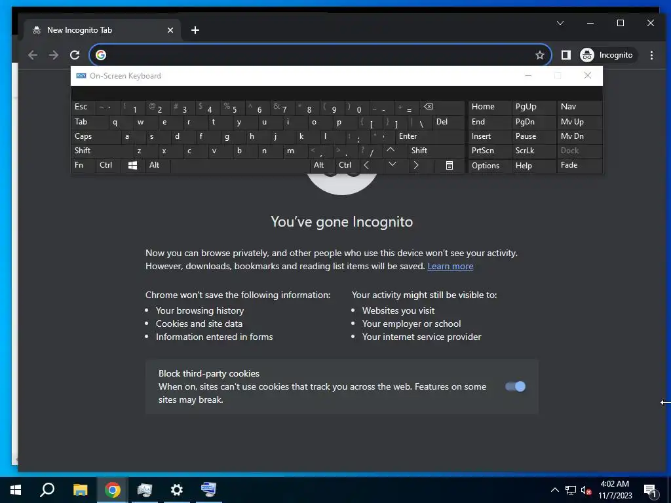Open taskbar search magnifier
This screenshot has height=503, width=671.
[x=47, y=490]
